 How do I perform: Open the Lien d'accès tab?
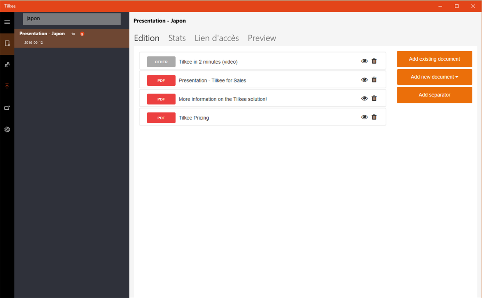point(217,38)
